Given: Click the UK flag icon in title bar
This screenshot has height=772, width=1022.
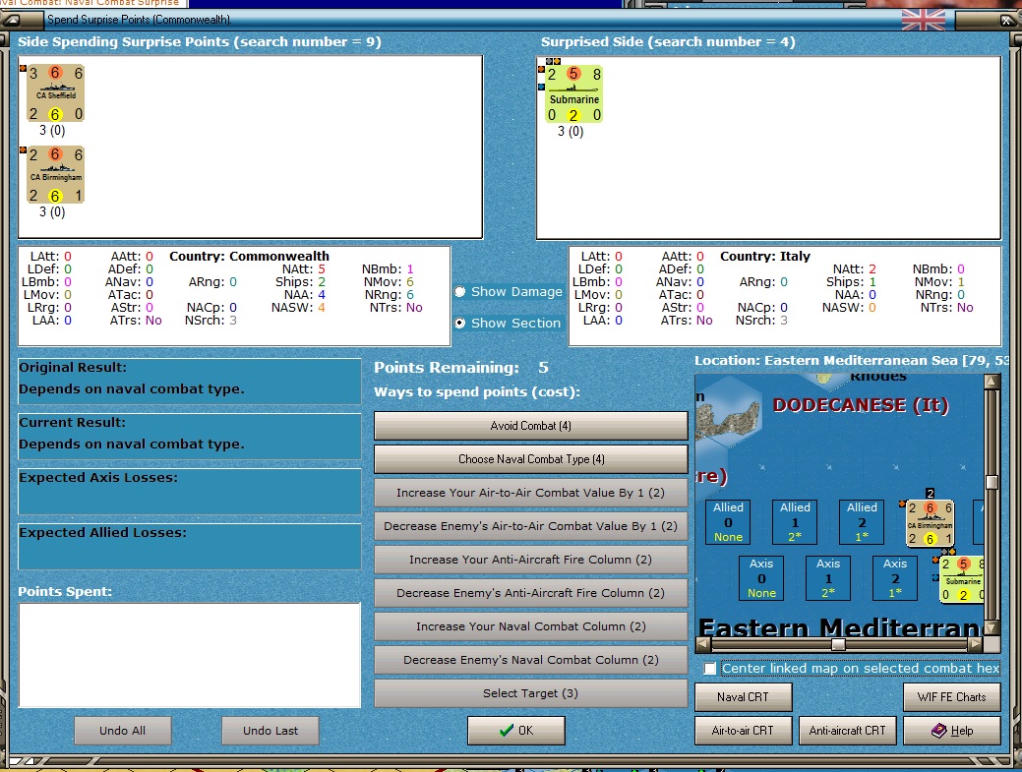Looking at the screenshot, I should click(x=923, y=20).
